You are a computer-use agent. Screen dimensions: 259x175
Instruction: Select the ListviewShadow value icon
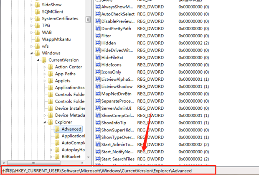point(98,86)
